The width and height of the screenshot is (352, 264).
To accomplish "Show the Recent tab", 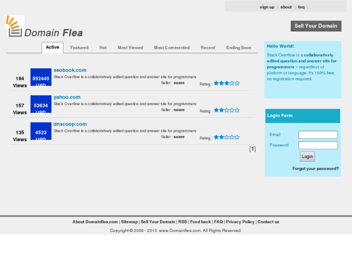I will click(x=208, y=47).
